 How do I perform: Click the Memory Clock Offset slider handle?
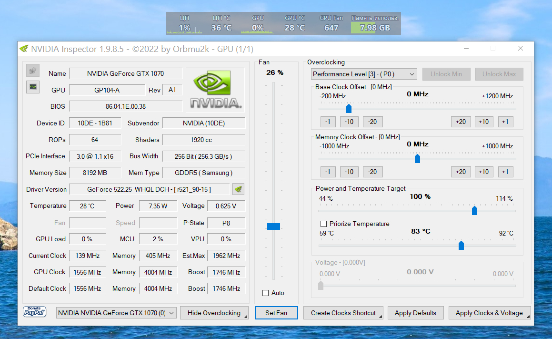(417, 159)
